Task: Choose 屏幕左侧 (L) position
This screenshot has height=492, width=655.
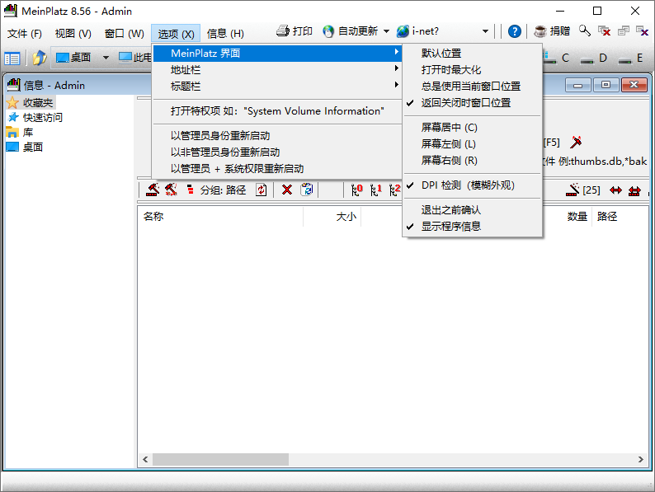Action: click(x=473, y=144)
